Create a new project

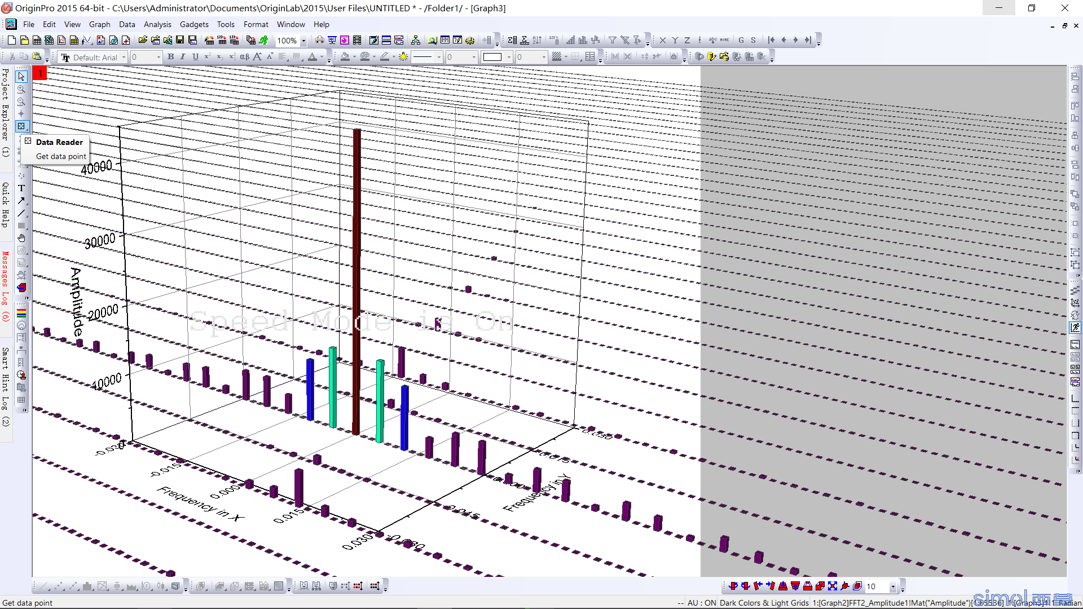[12, 40]
